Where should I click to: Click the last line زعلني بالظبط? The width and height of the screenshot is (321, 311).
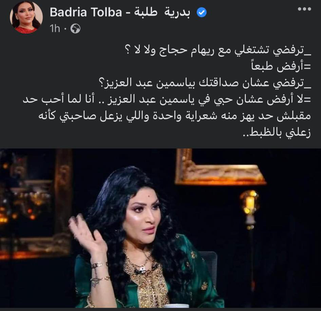pyautogui.click(x=277, y=133)
